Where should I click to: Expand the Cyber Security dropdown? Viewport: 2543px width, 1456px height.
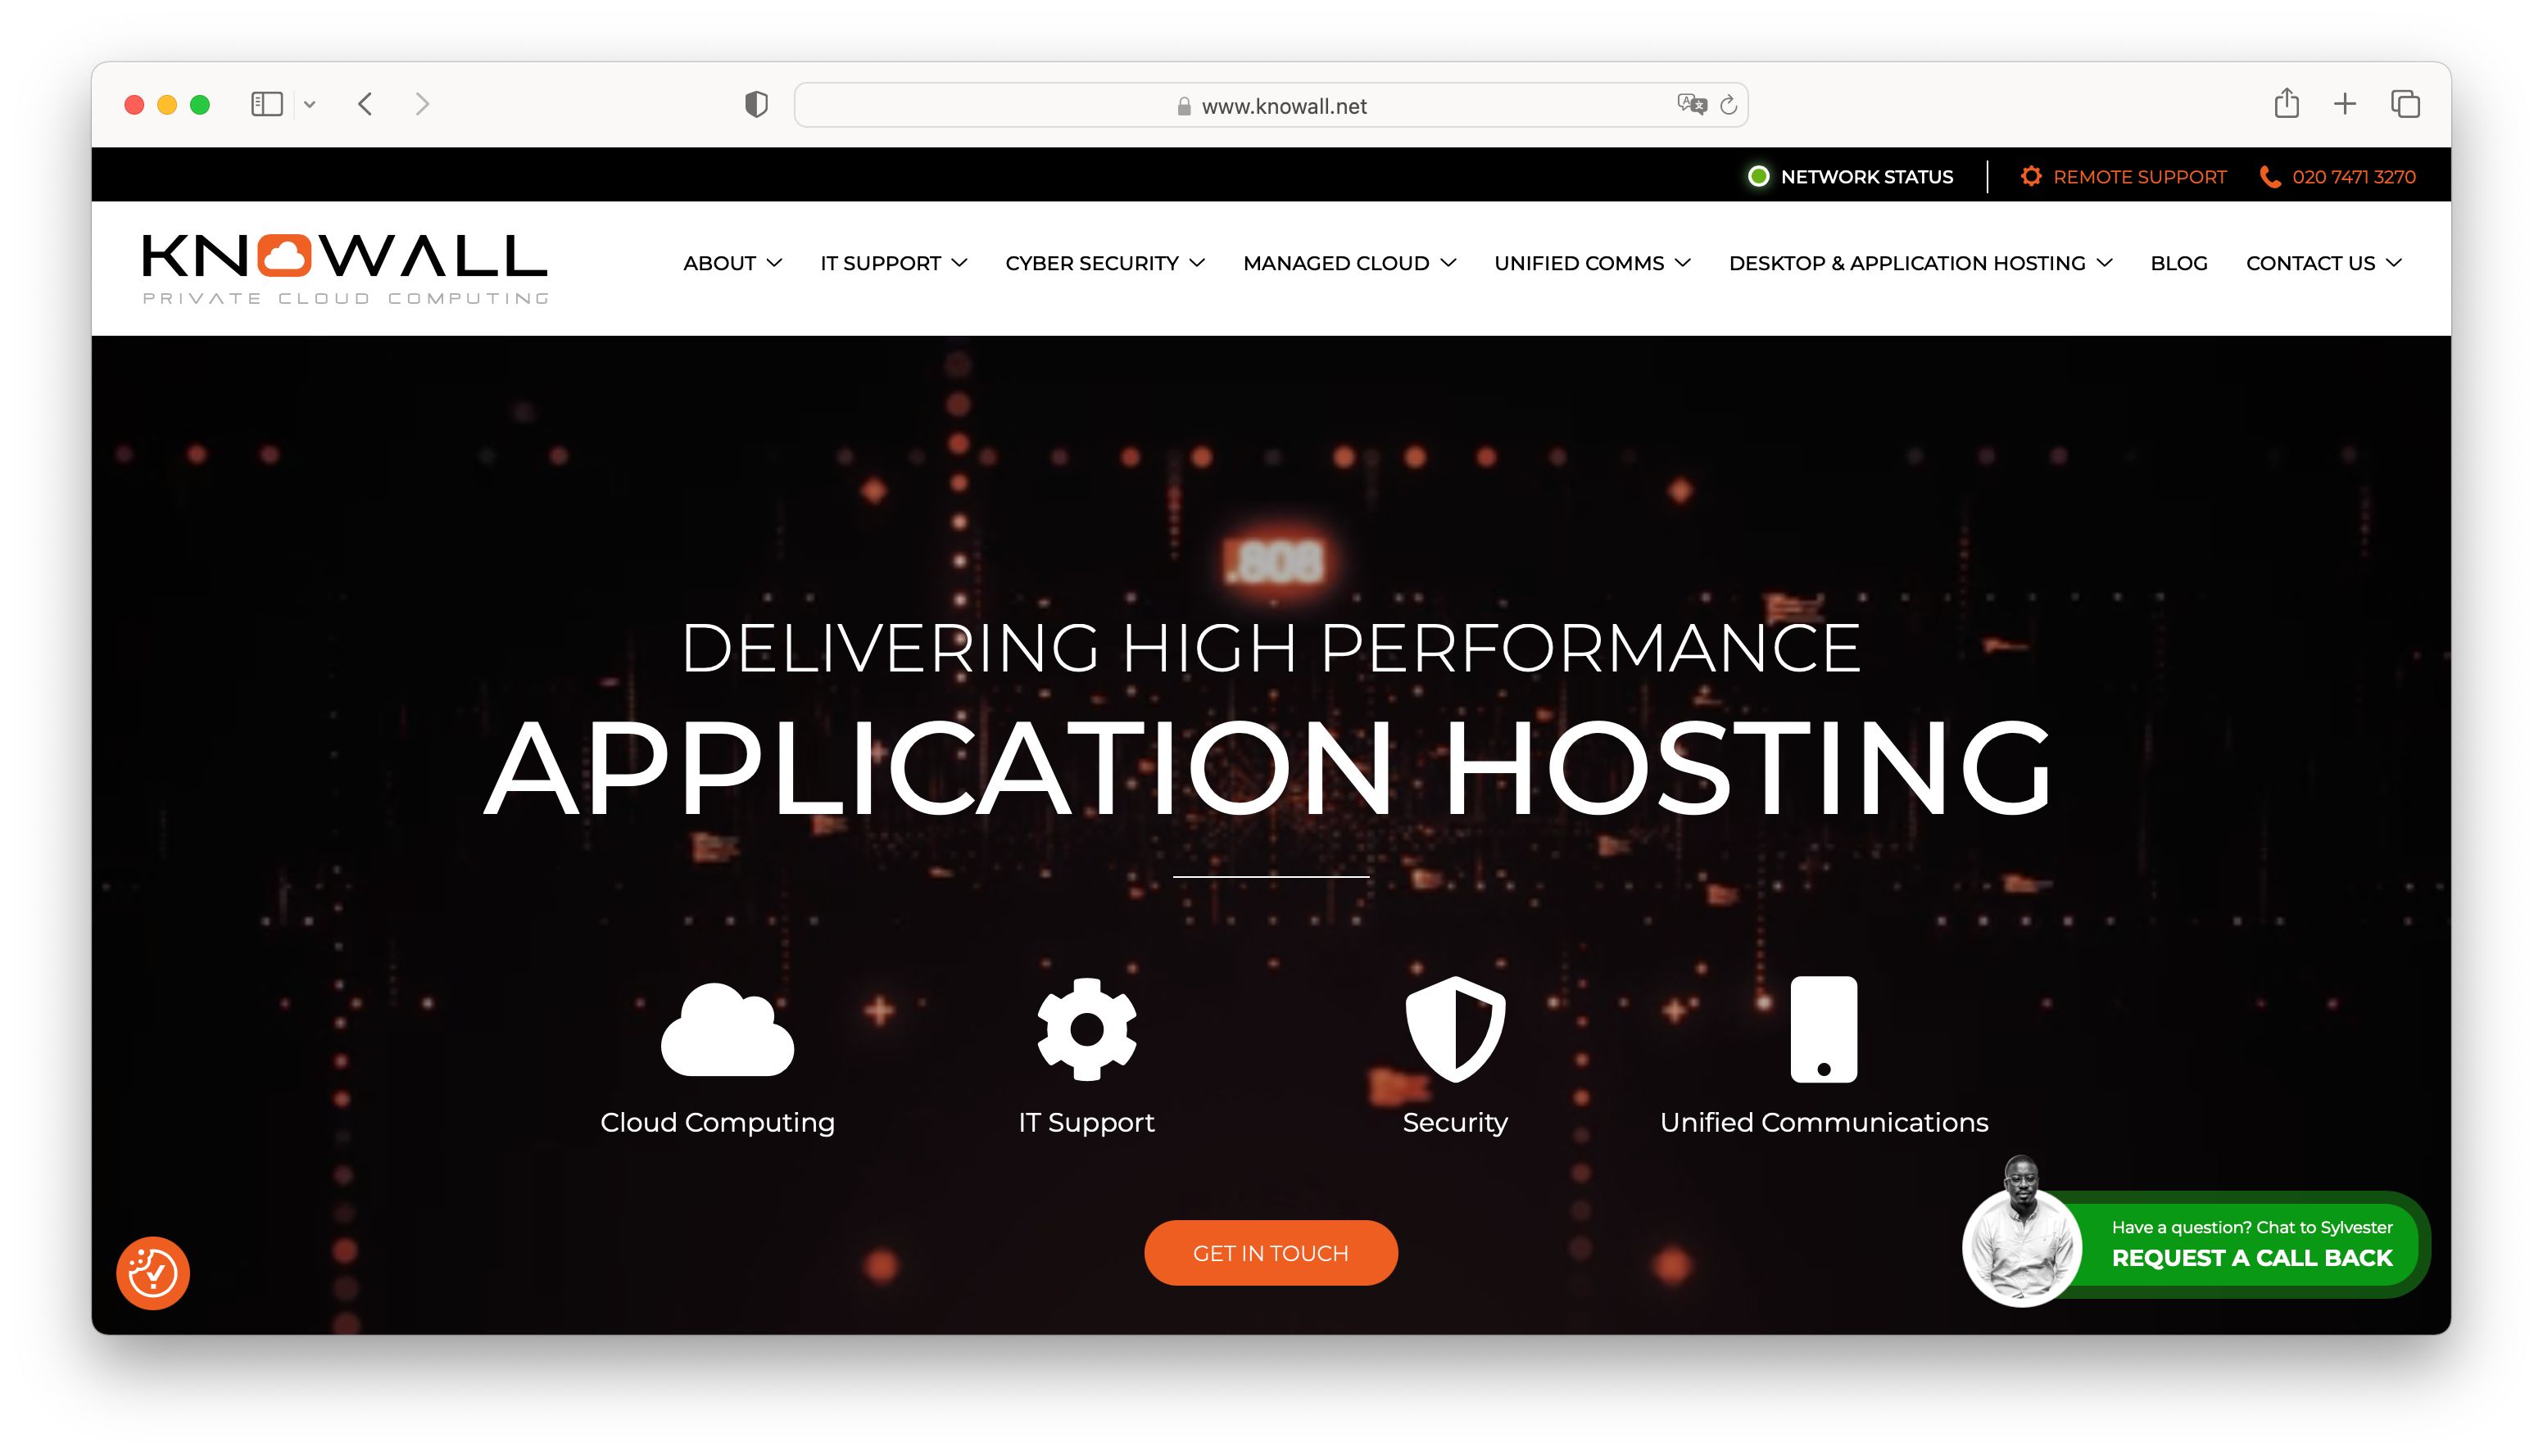(x=1104, y=263)
